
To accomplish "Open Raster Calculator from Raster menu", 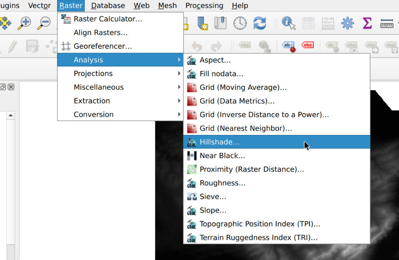I will click(108, 19).
